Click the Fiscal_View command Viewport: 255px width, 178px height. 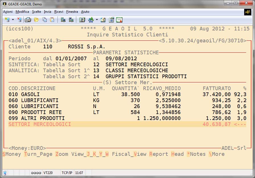129,154
